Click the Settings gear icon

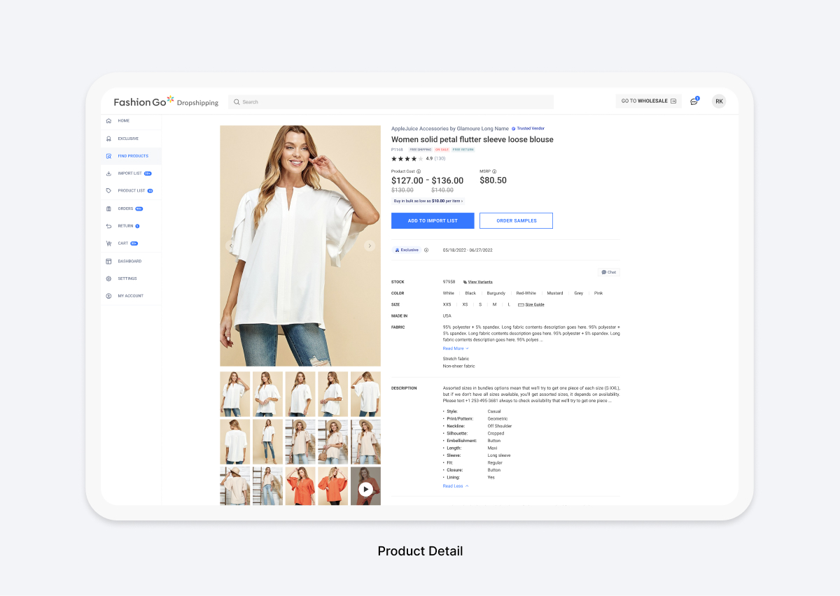pyautogui.click(x=108, y=278)
